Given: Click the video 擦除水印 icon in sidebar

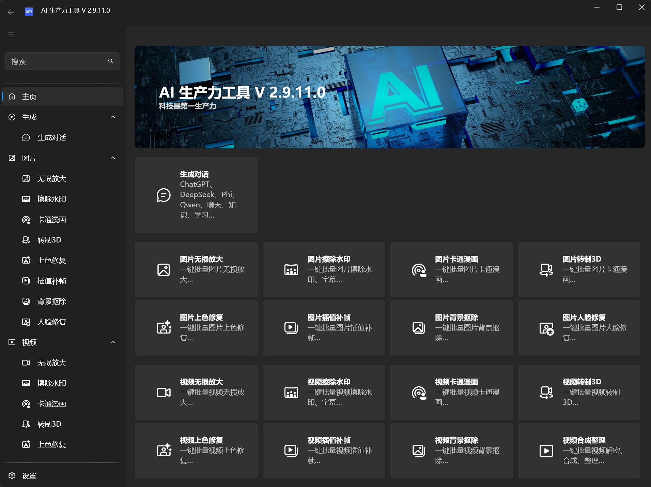Looking at the screenshot, I should coord(26,383).
